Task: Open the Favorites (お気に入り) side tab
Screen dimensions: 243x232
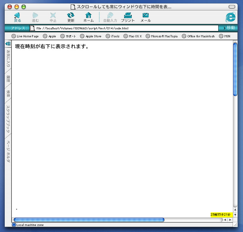Action: (x=8, y=59)
